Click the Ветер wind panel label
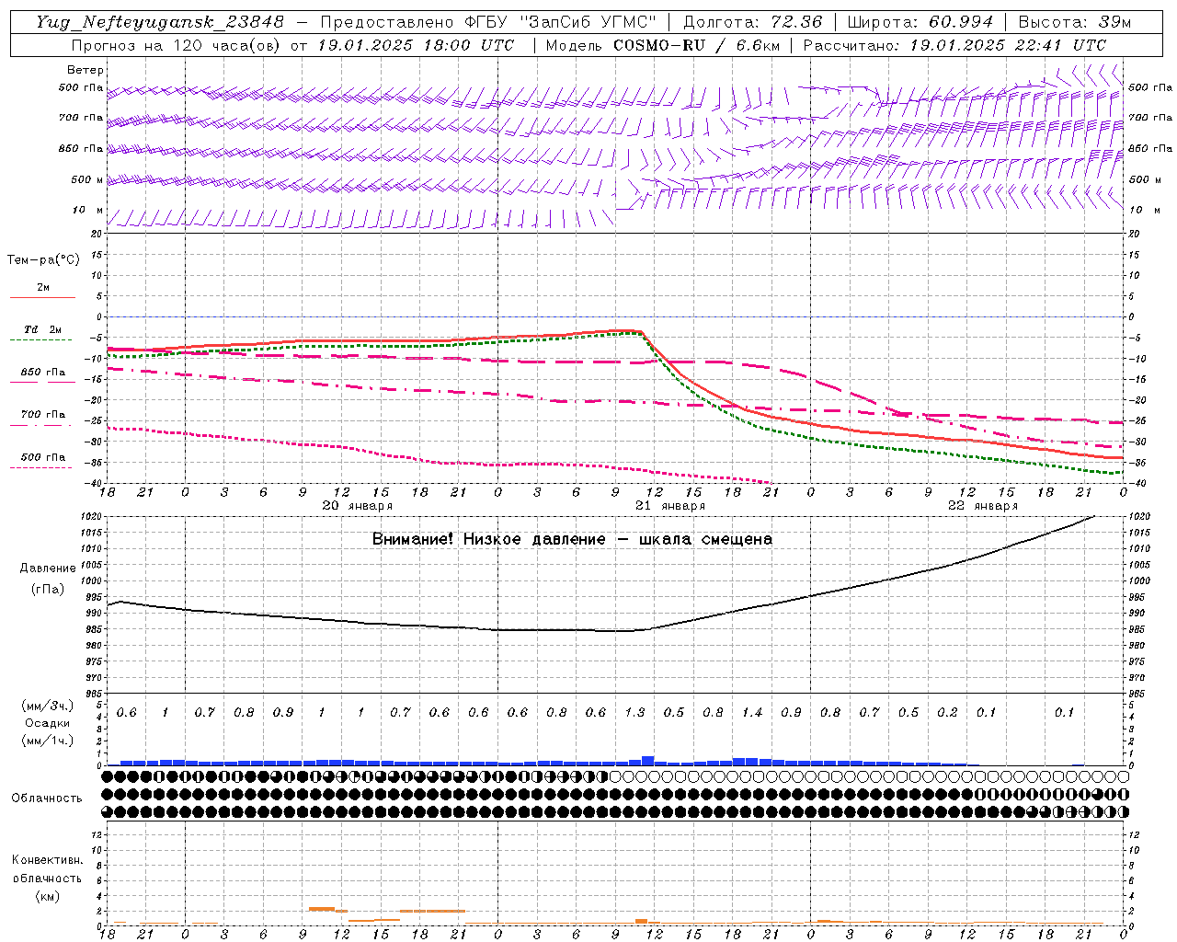The image size is (1177, 942). pos(86,70)
